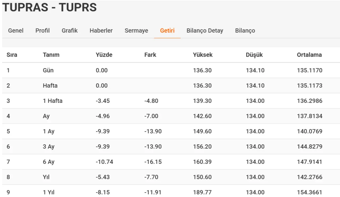Click the Yüksek column header
340x197 pixels.
[x=203, y=55]
